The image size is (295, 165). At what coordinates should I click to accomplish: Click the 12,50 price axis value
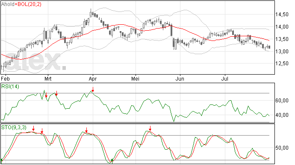(282, 64)
